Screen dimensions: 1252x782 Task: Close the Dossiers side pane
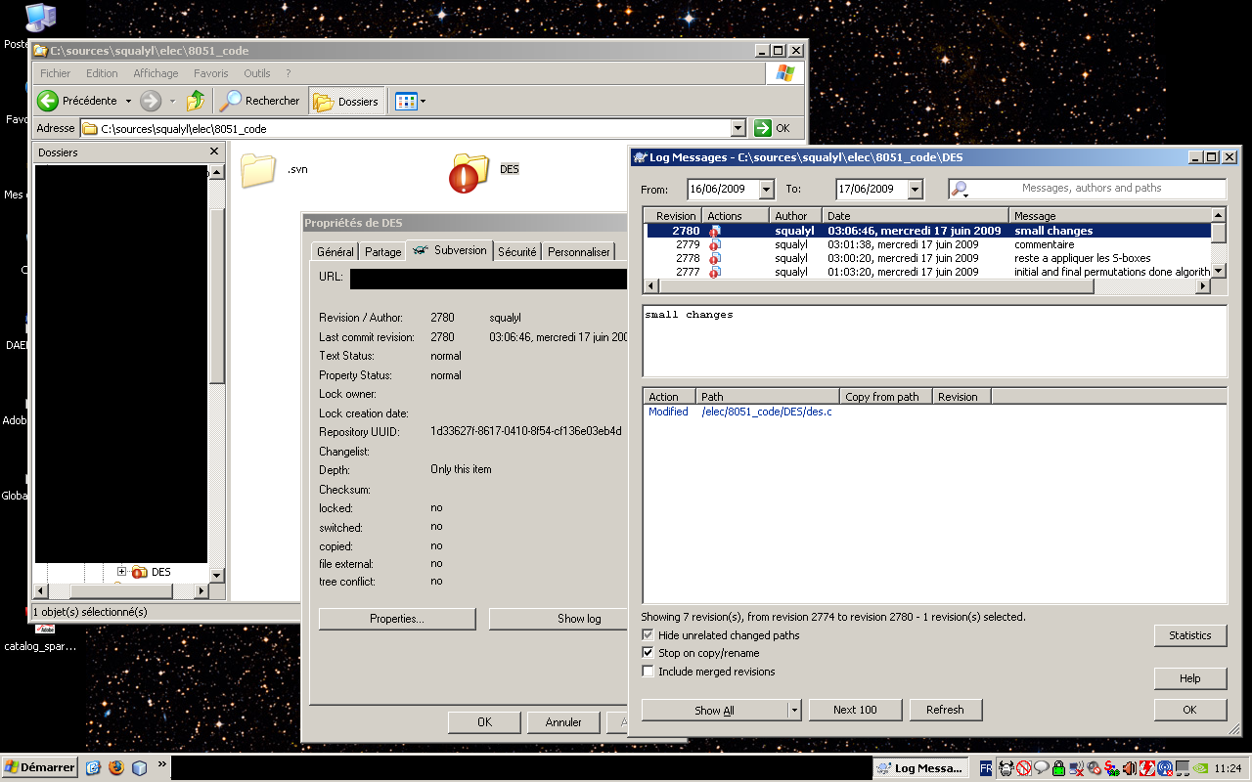pyautogui.click(x=214, y=152)
